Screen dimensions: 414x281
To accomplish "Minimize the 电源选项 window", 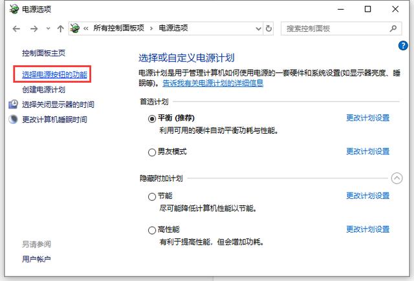I will [341, 9].
